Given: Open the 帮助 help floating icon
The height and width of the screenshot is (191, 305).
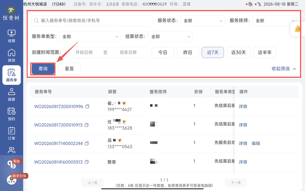Looking at the screenshot, I should tap(12, 164).
